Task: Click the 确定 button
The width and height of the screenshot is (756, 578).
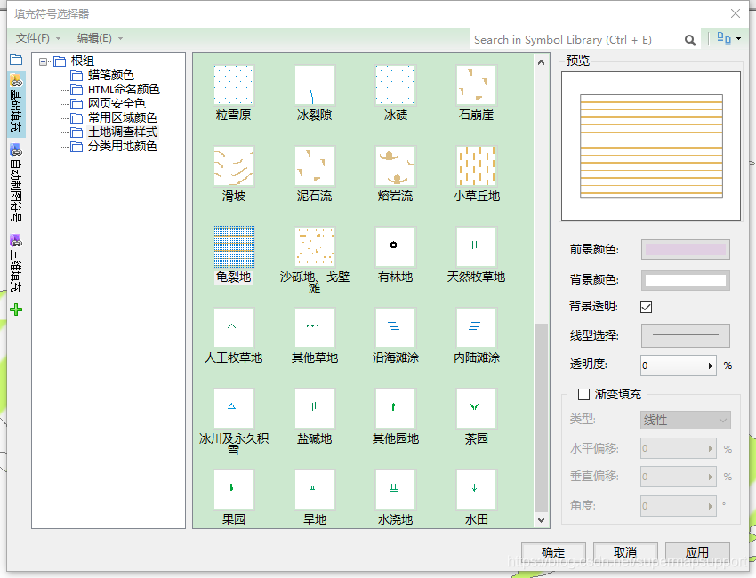Action: click(552, 551)
